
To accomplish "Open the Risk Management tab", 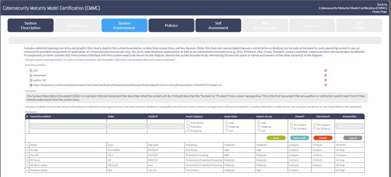I will point(265,25).
